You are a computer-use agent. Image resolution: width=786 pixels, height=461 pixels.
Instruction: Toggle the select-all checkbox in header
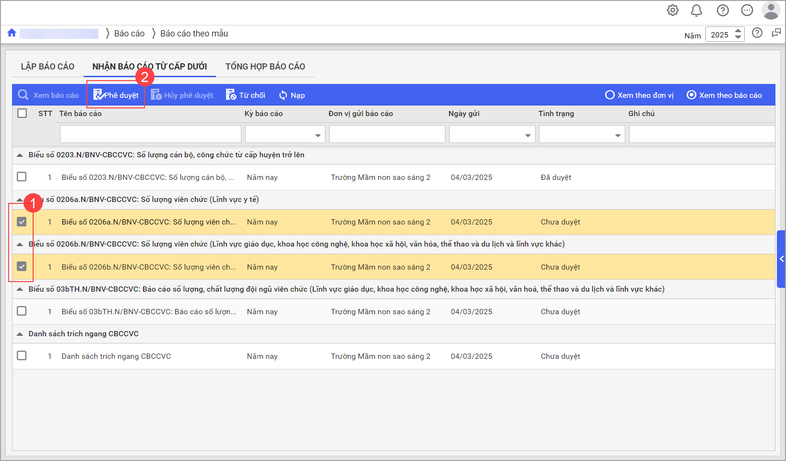coord(22,113)
